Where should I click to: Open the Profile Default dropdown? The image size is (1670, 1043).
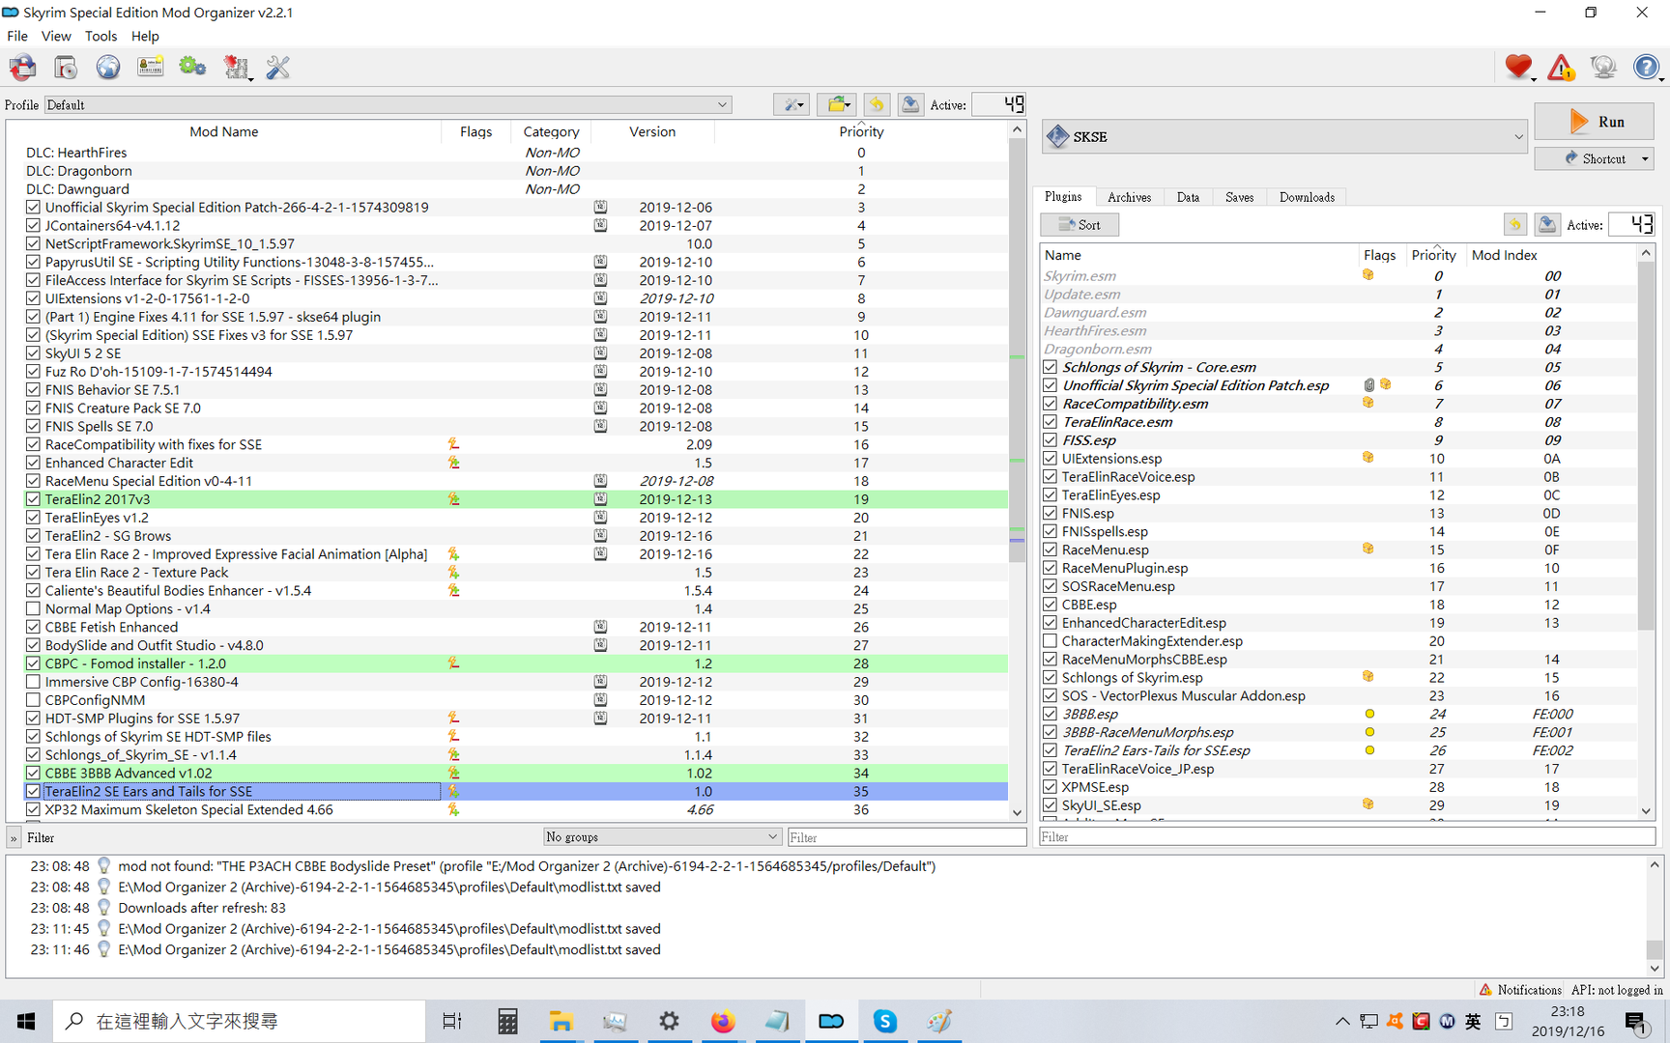(388, 104)
